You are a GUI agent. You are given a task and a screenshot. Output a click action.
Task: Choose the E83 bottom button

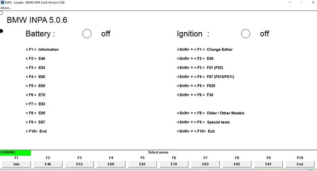coord(205,164)
